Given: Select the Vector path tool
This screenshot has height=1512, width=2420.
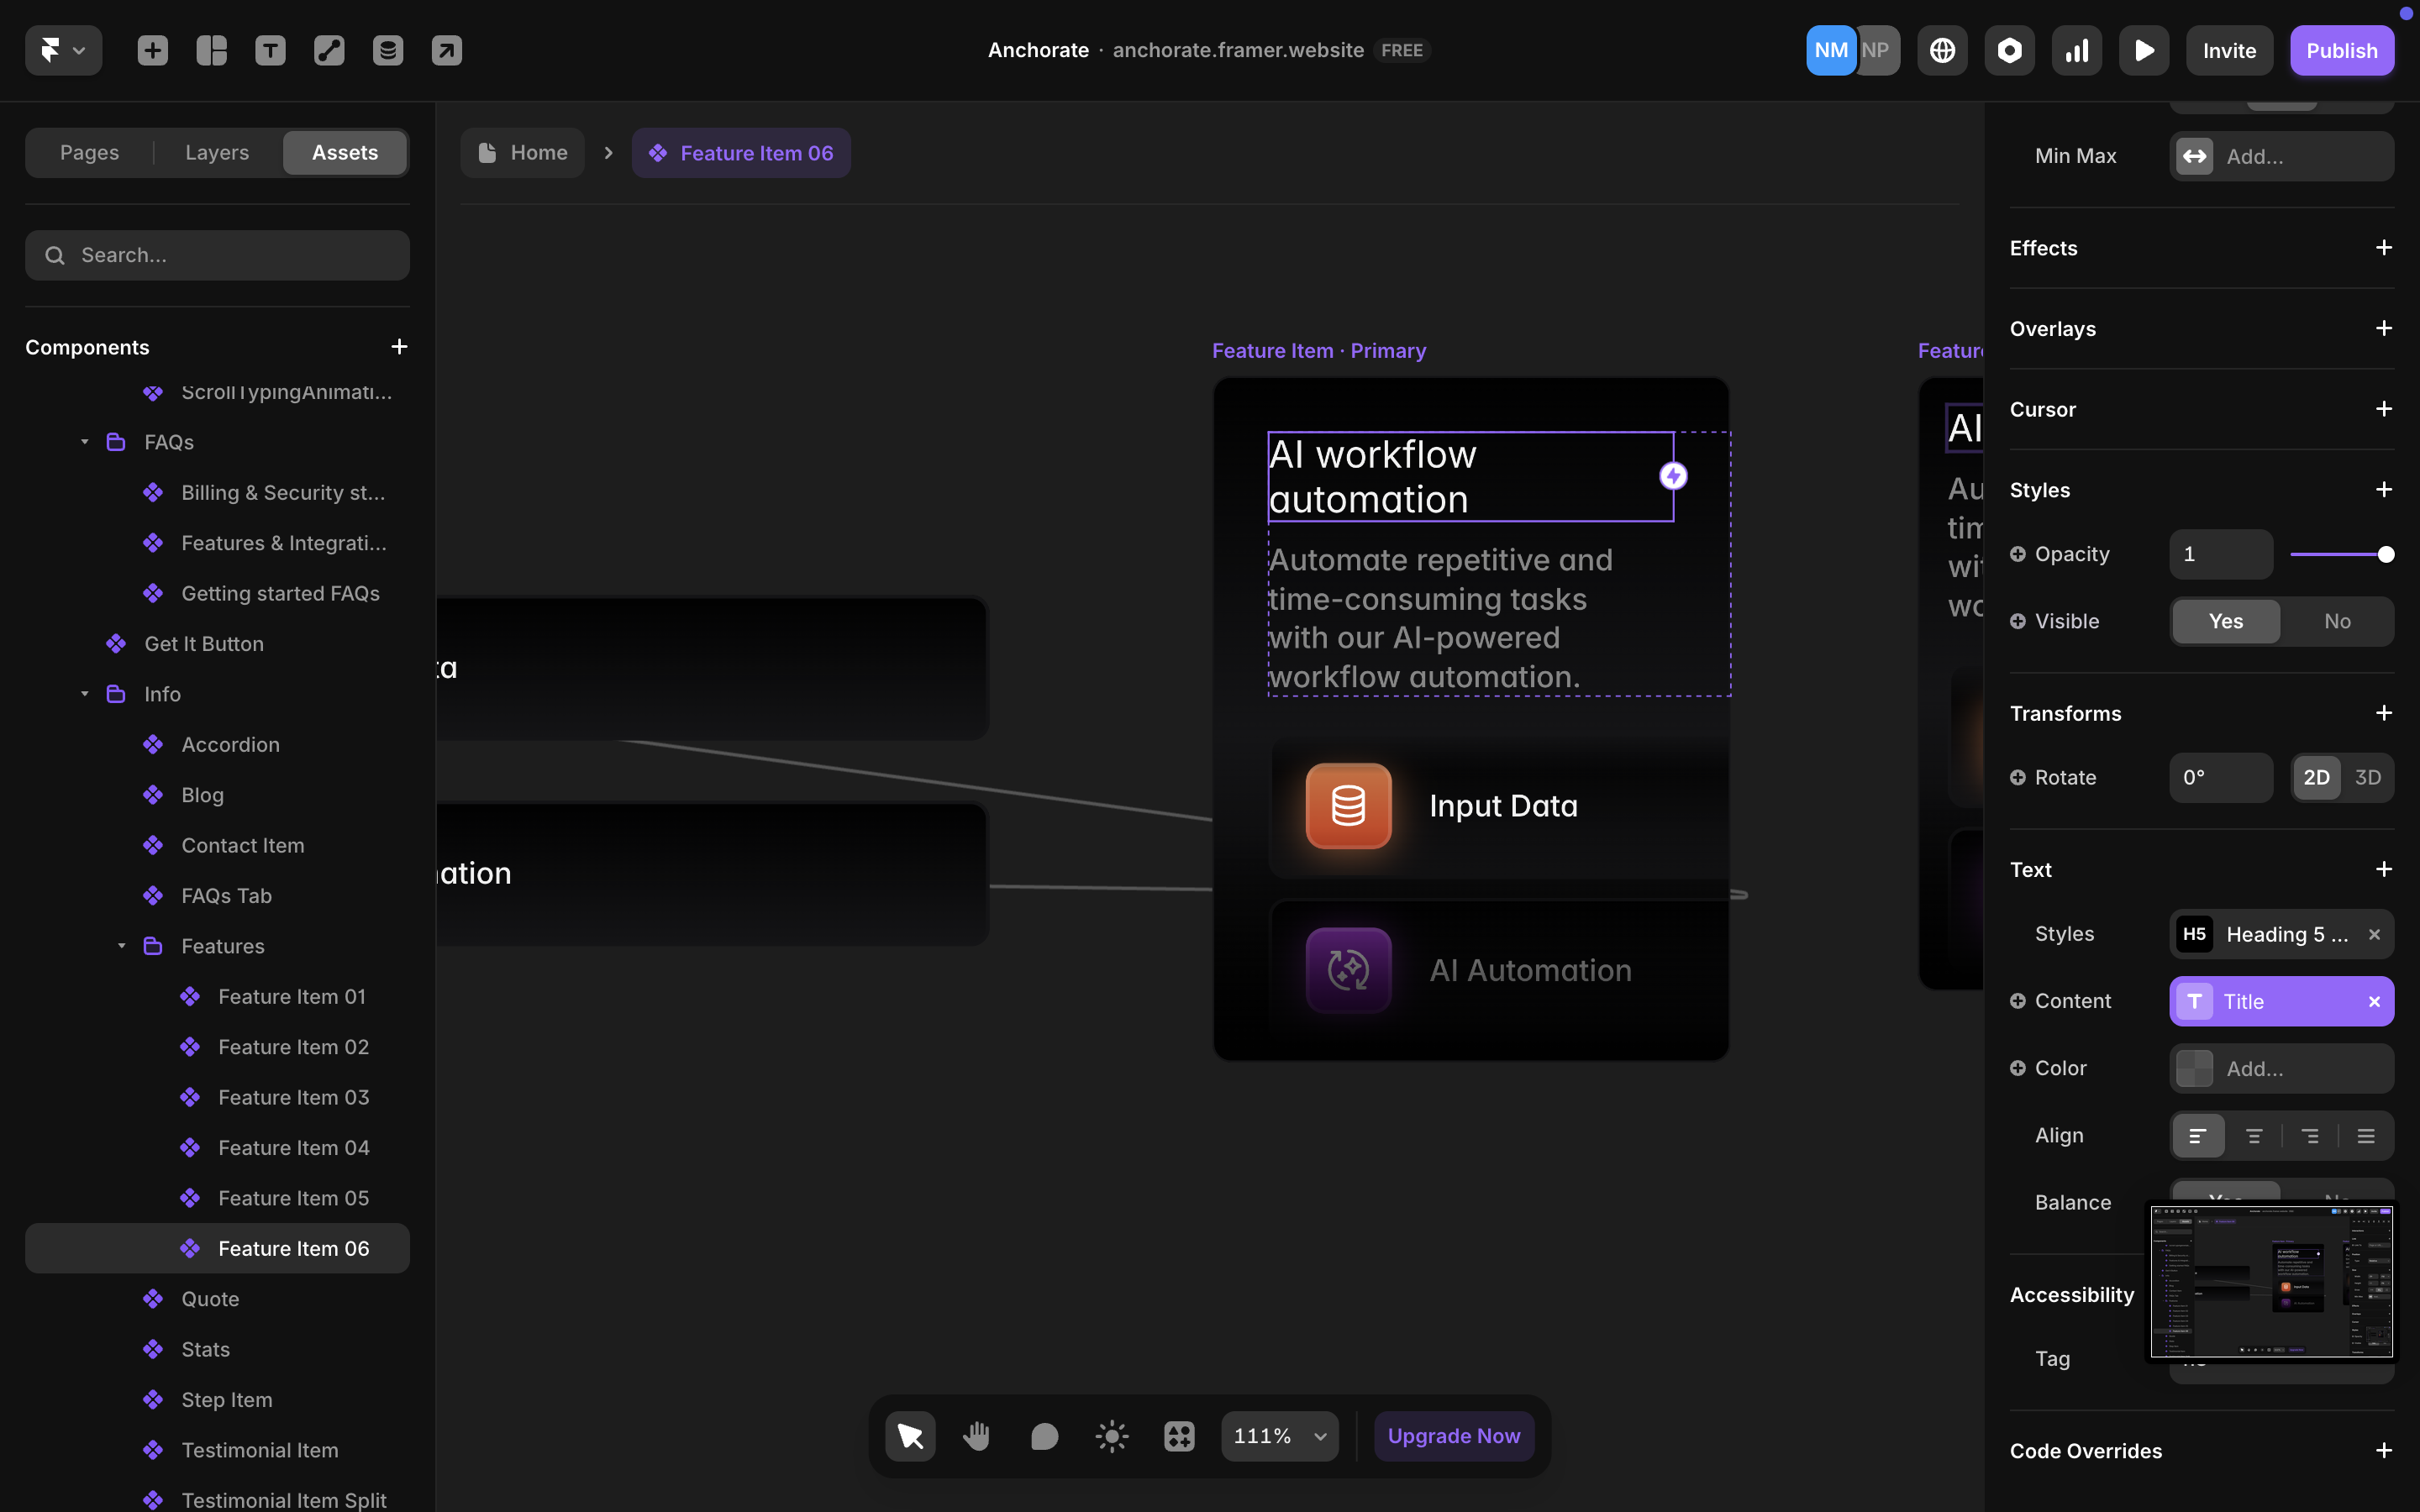Looking at the screenshot, I should tap(329, 50).
